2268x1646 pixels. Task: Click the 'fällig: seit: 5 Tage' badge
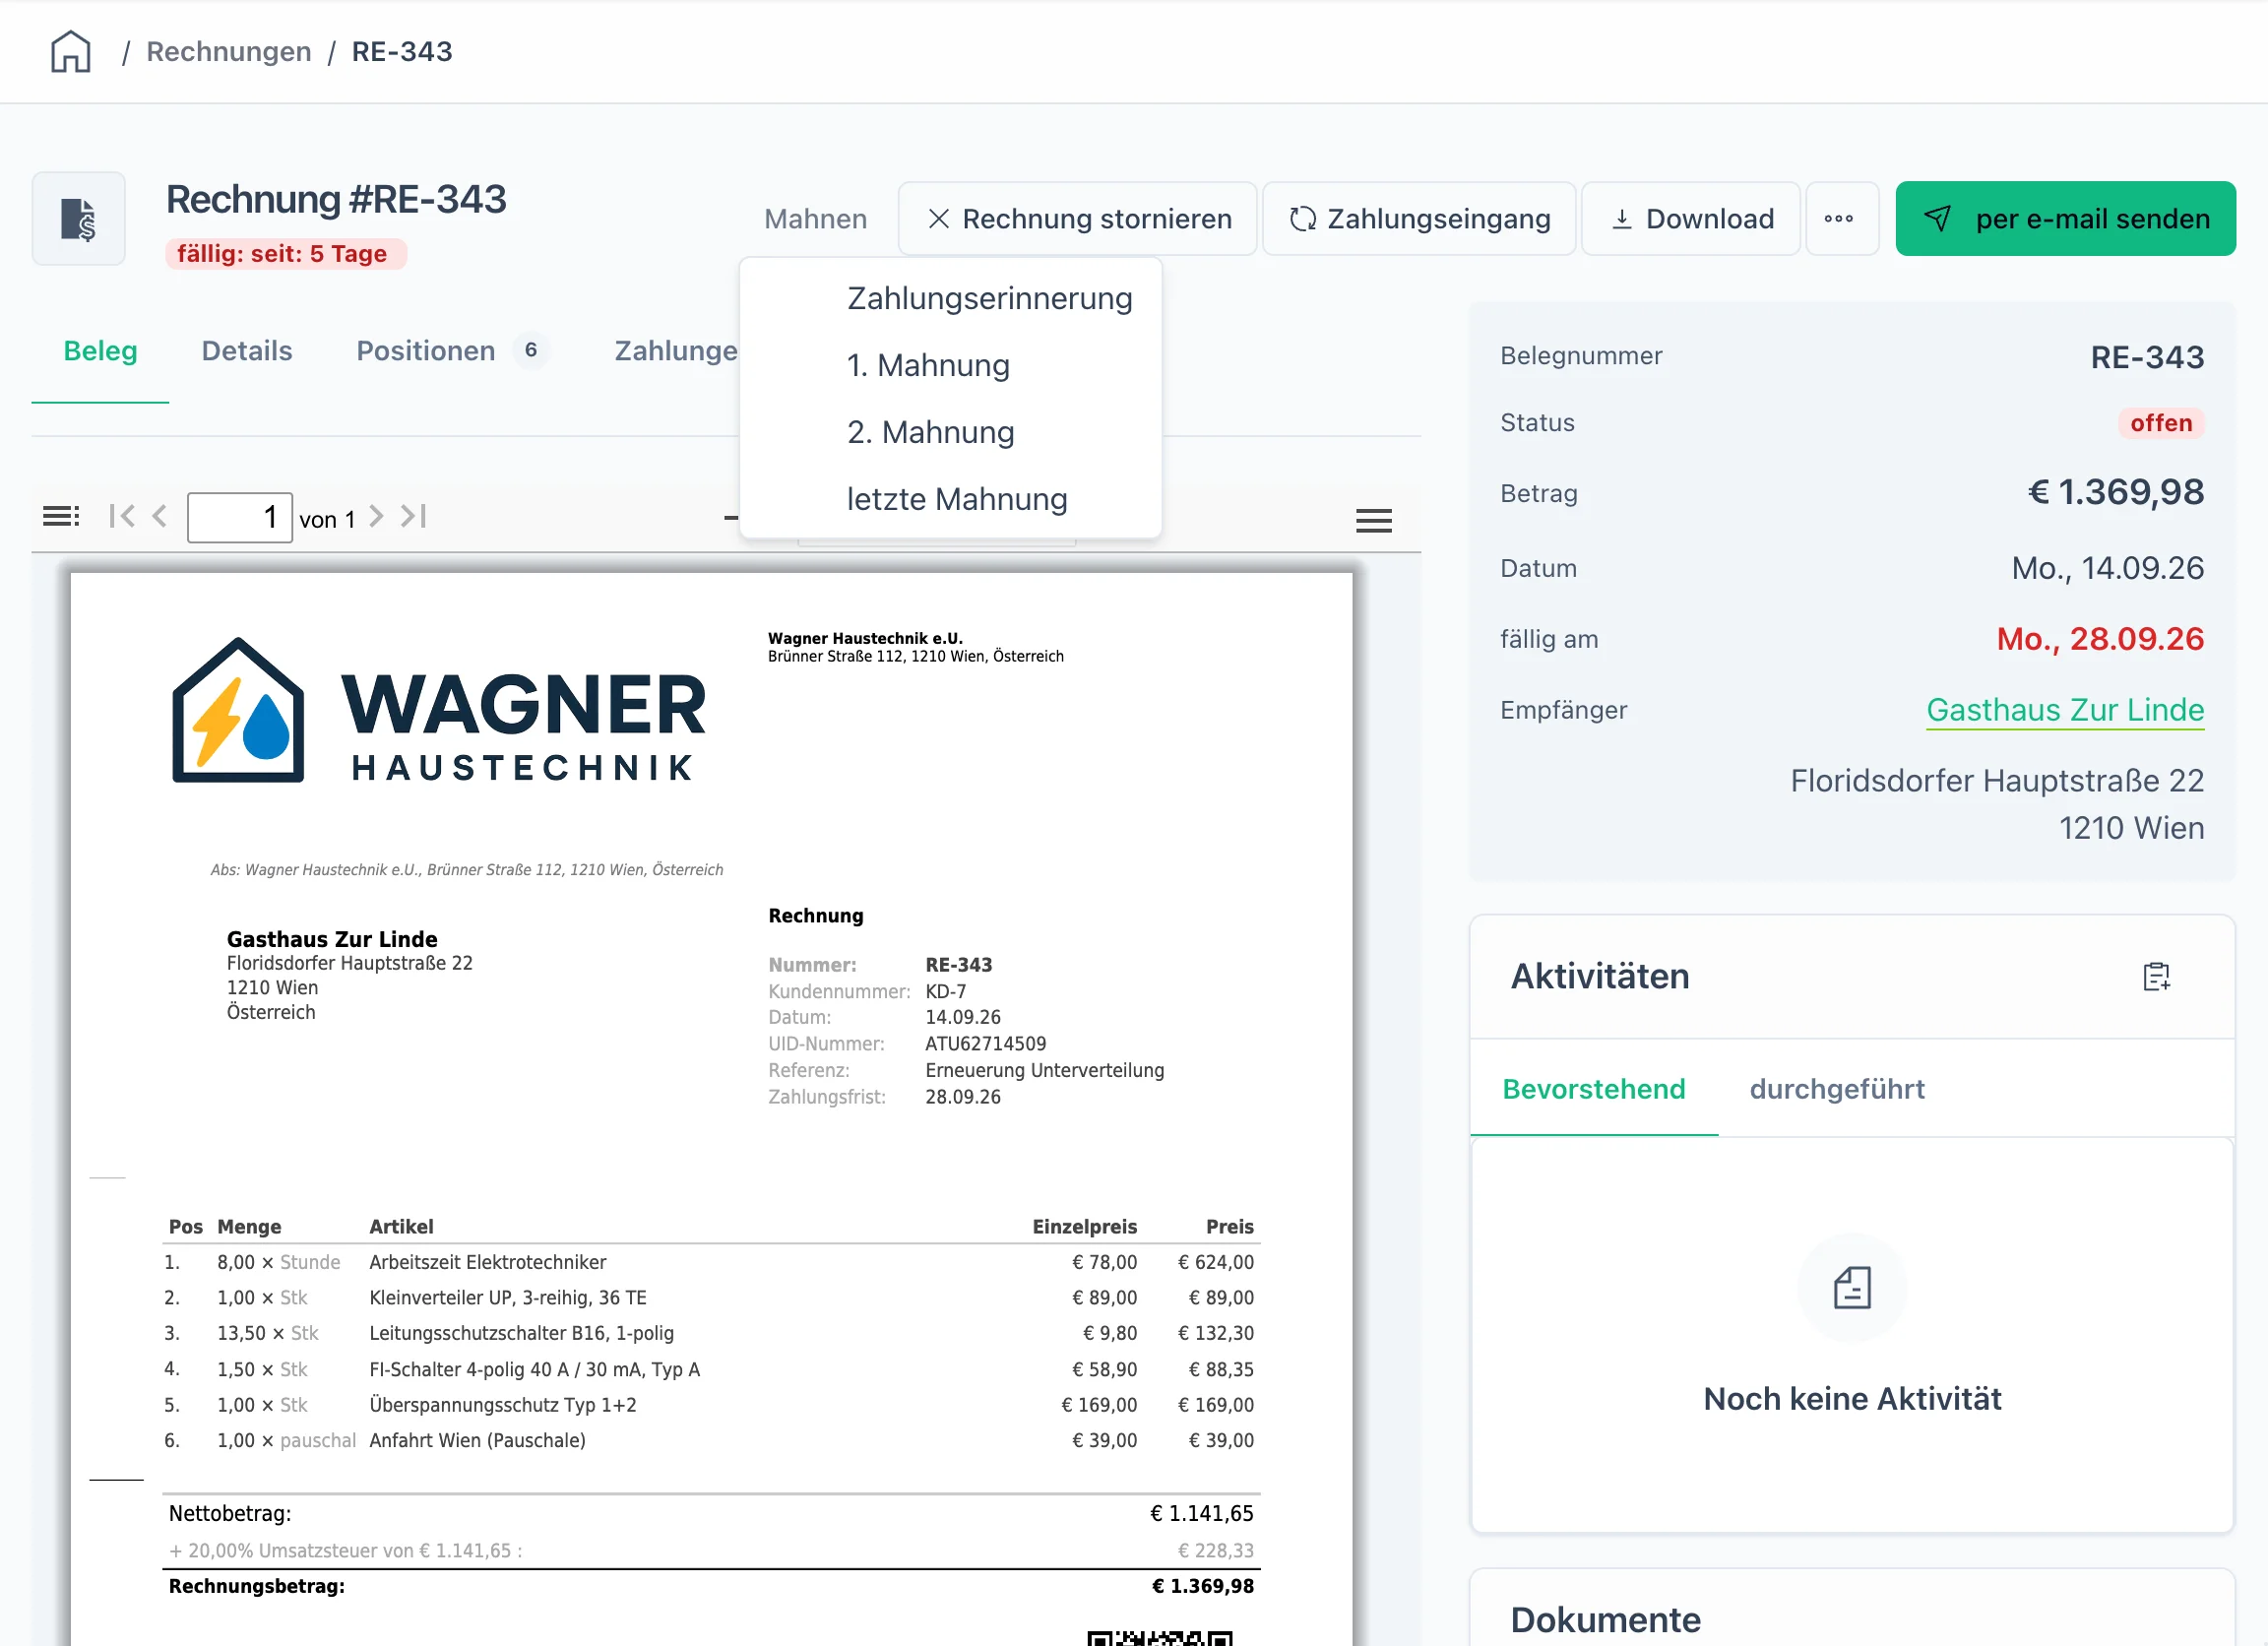285,254
